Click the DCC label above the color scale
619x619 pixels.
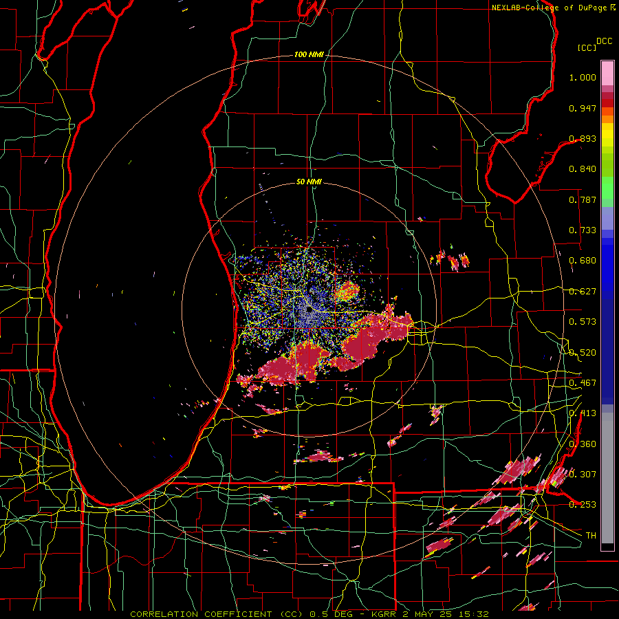click(604, 41)
